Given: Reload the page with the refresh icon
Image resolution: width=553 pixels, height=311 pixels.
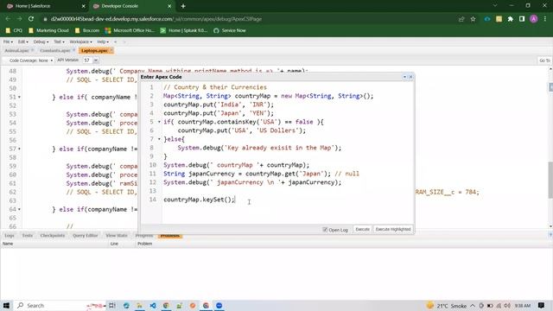Looking at the screenshot, I should (x=31, y=19).
